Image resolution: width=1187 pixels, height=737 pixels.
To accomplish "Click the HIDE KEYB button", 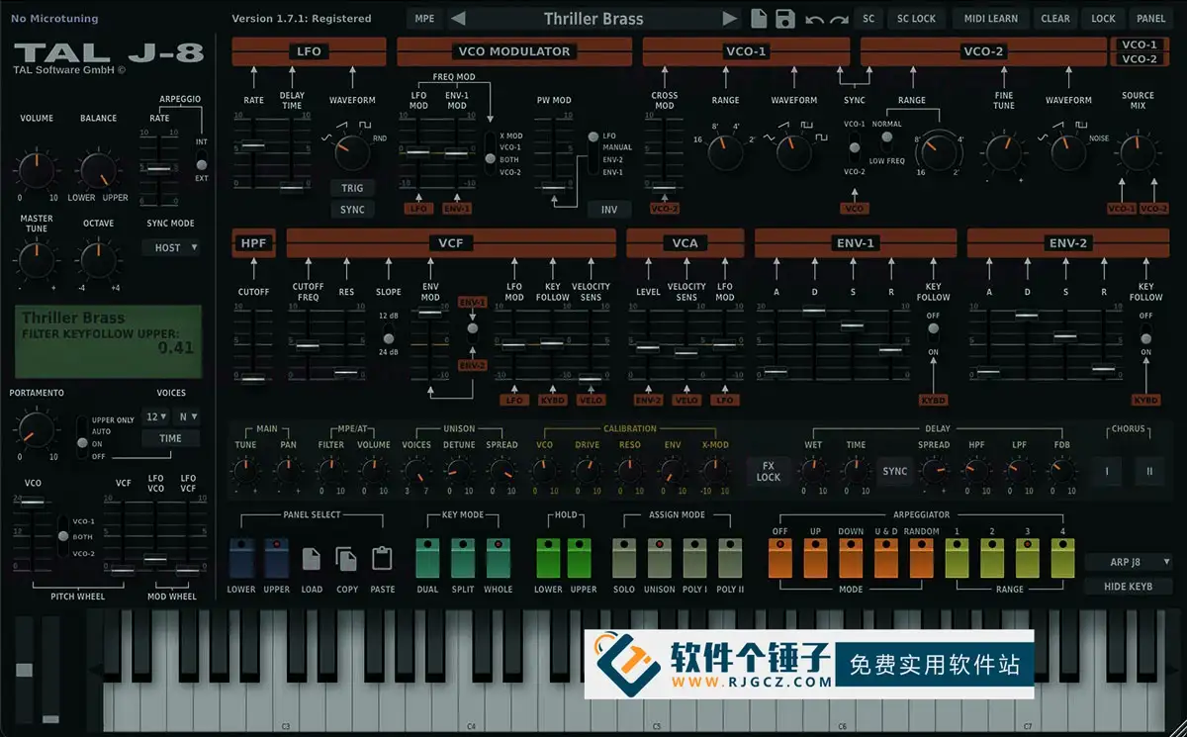I will 1128,586.
